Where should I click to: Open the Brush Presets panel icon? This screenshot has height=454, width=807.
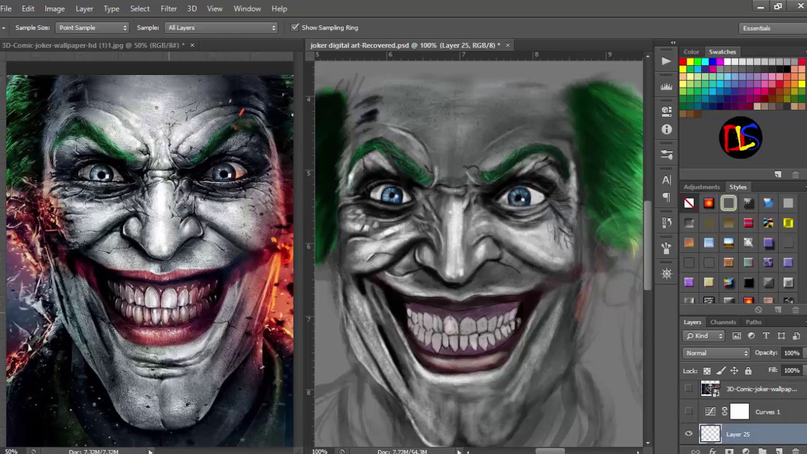pyautogui.click(x=666, y=154)
